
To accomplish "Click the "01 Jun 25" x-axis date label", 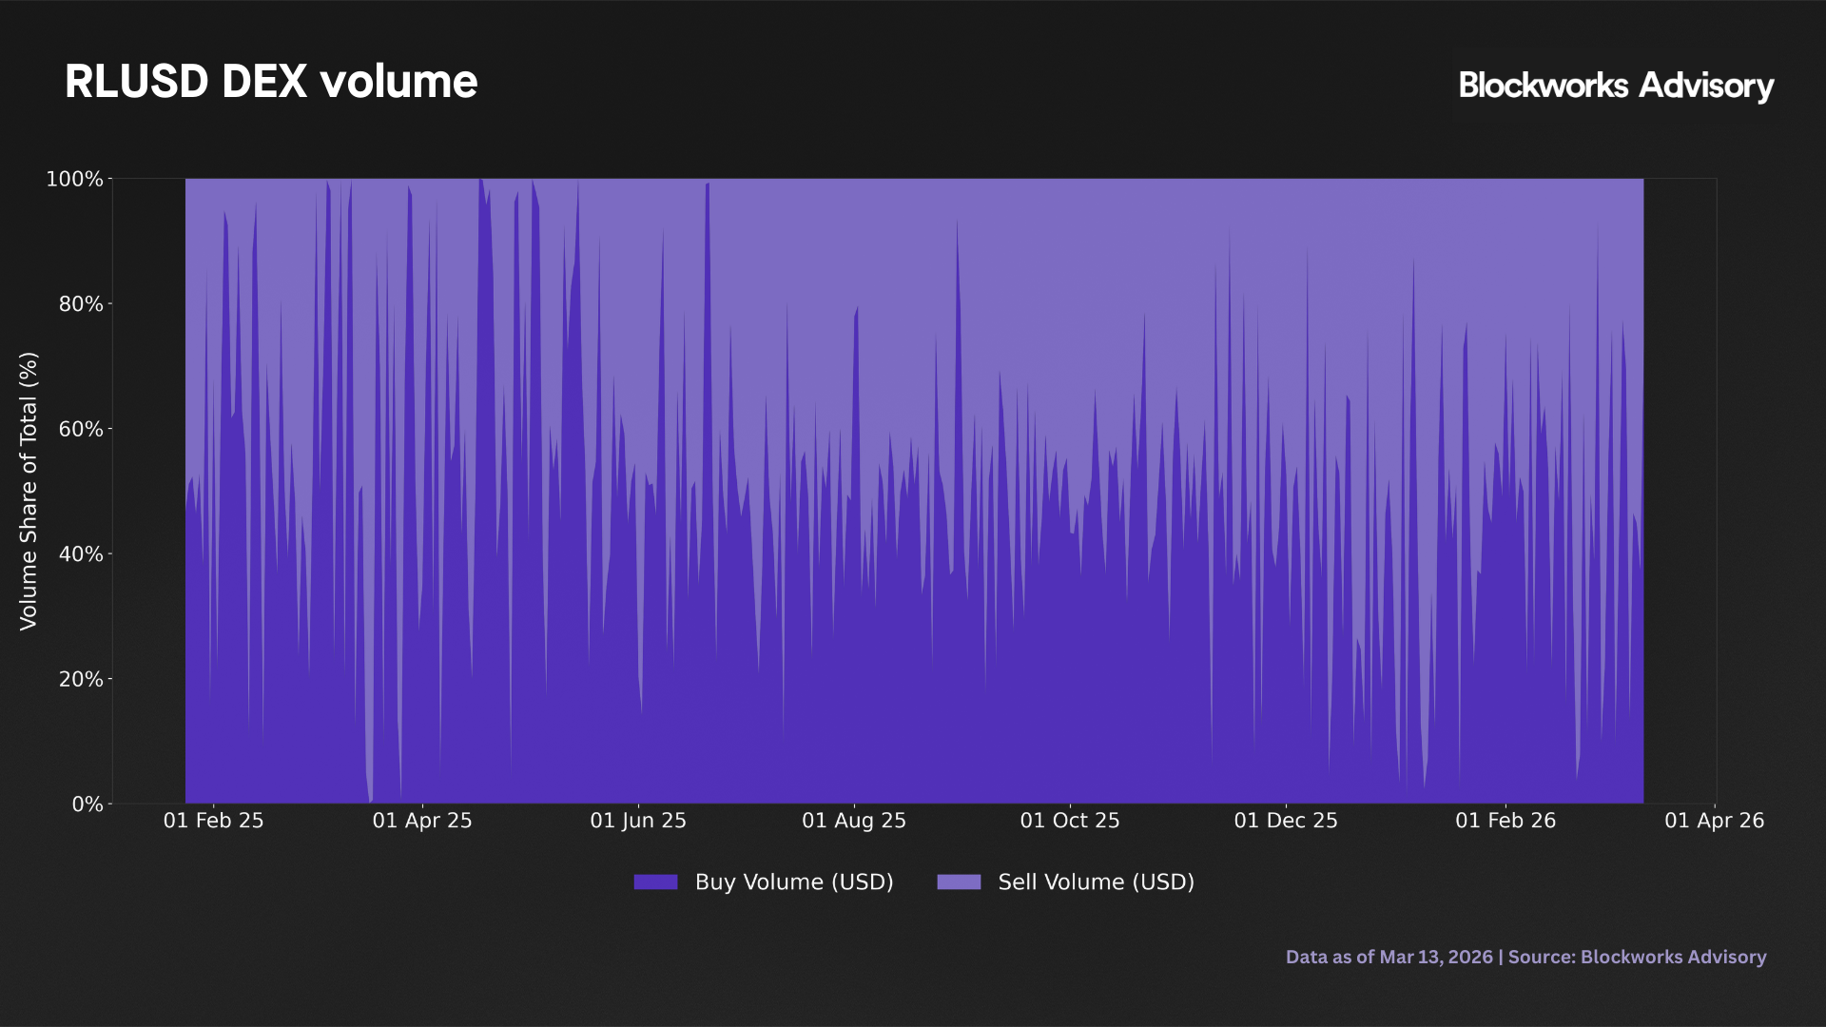I will (638, 821).
